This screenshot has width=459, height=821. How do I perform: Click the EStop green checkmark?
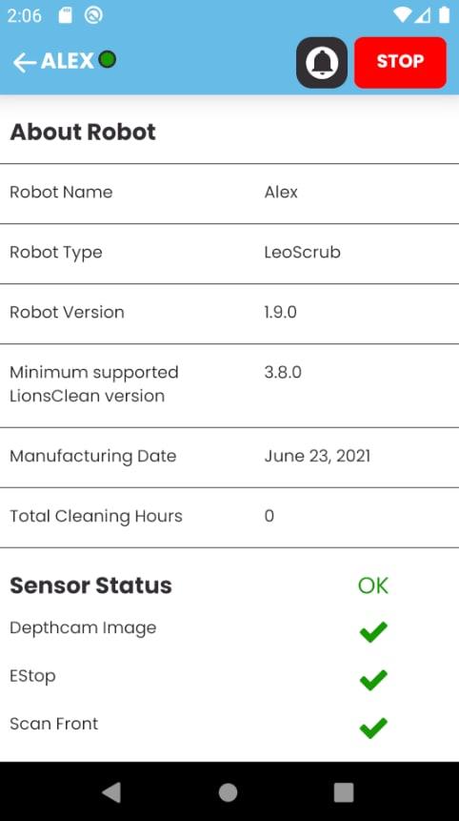pos(373,680)
